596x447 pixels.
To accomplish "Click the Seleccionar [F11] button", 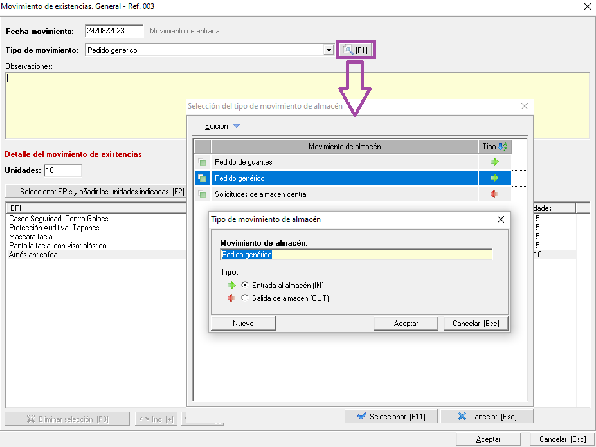I will point(391,417).
